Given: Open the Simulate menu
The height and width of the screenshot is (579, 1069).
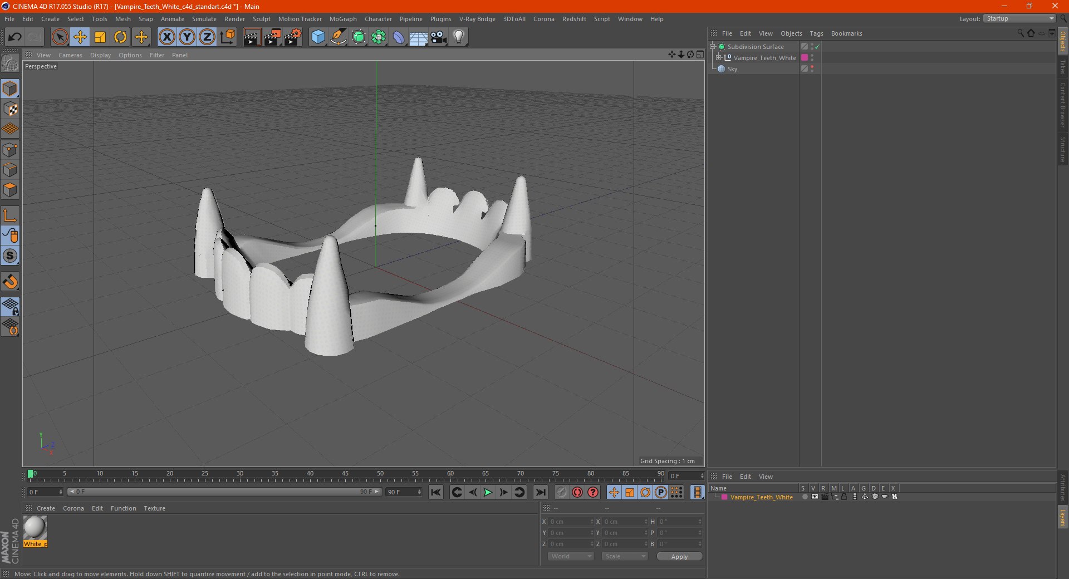Looking at the screenshot, I should [204, 19].
